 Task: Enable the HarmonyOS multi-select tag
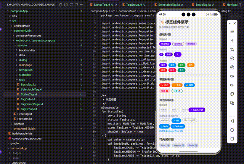coord(189,120)
